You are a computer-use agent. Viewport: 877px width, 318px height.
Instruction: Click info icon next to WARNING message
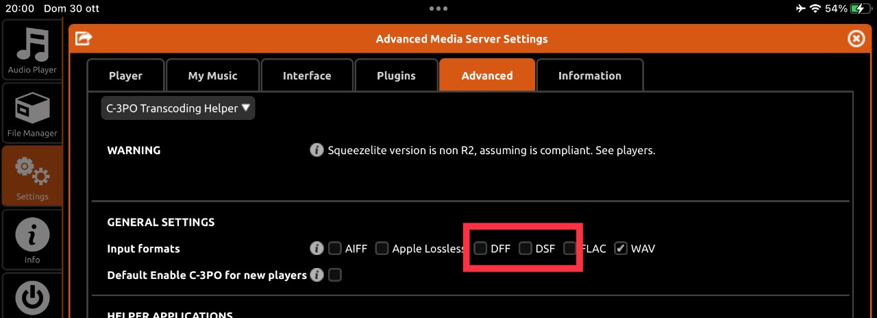pyautogui.click(x=317, y=150)
